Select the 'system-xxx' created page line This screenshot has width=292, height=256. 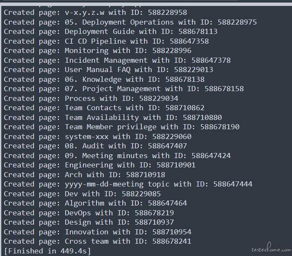point(98,136)
